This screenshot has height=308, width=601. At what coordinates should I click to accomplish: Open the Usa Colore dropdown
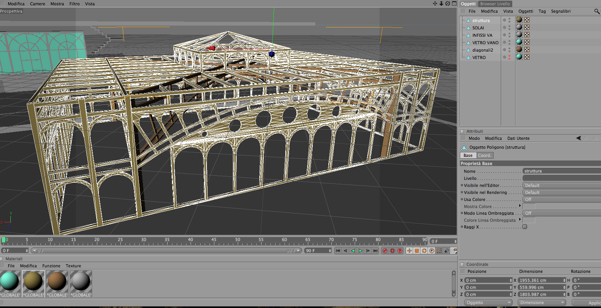tap(562, 199)
